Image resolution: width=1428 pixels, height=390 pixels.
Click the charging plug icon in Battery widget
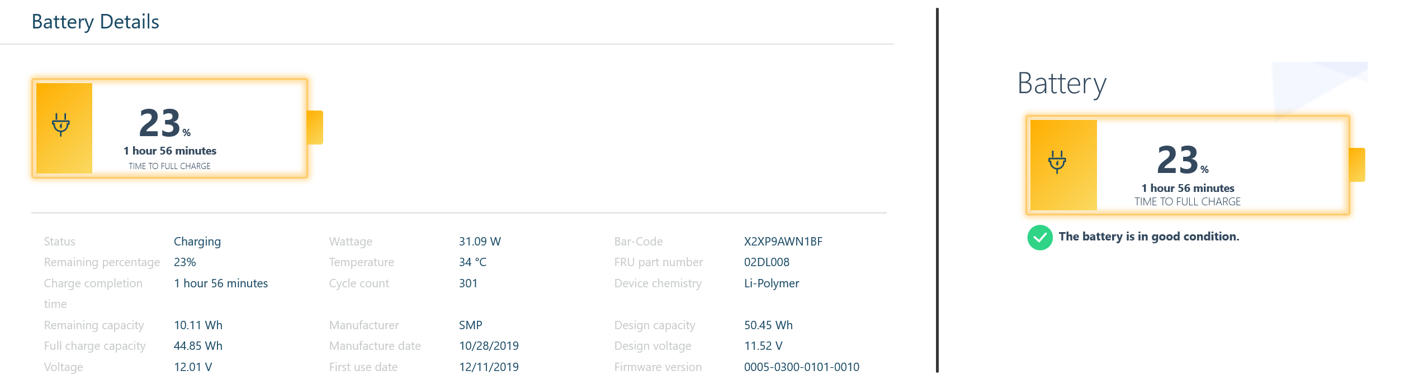click(1057, 162)
